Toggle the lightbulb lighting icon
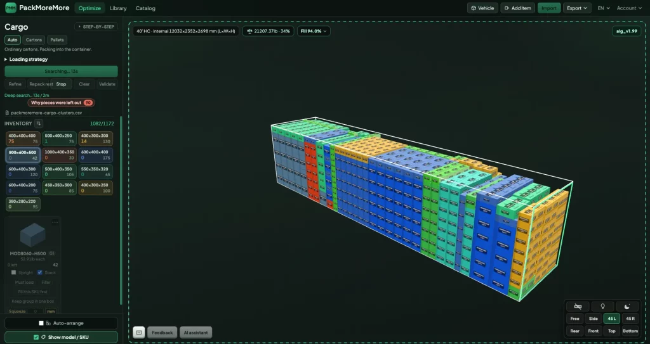The image size is (650, 344). tap(602, 307)
